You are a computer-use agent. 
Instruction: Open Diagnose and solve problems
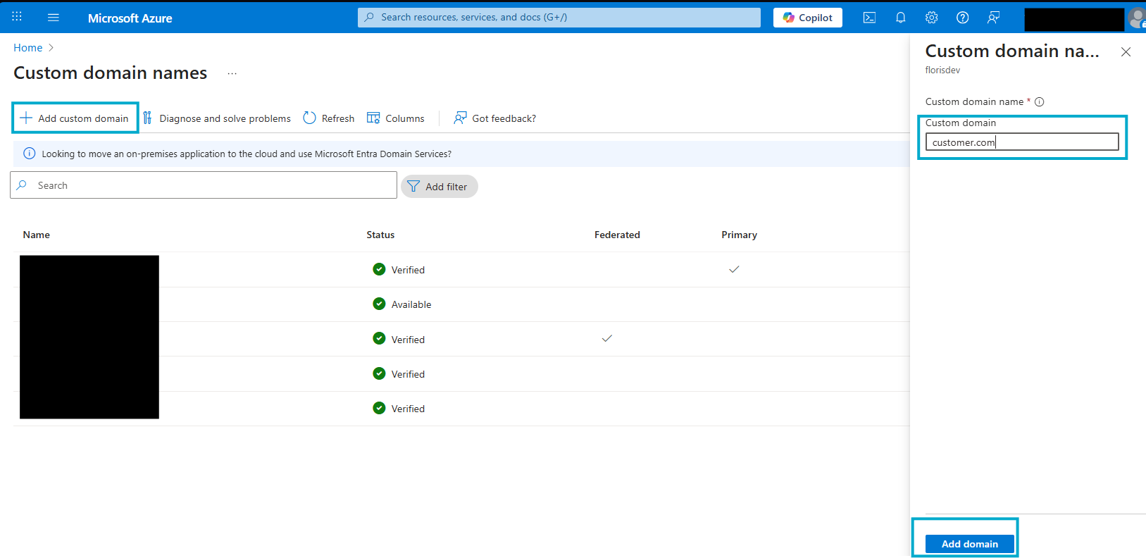click(x=217, y=118)
